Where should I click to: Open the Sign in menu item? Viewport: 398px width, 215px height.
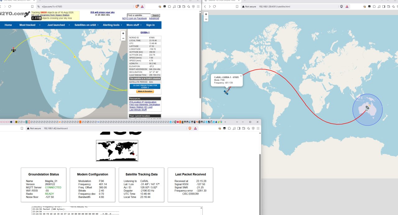[x=150, y=25]
